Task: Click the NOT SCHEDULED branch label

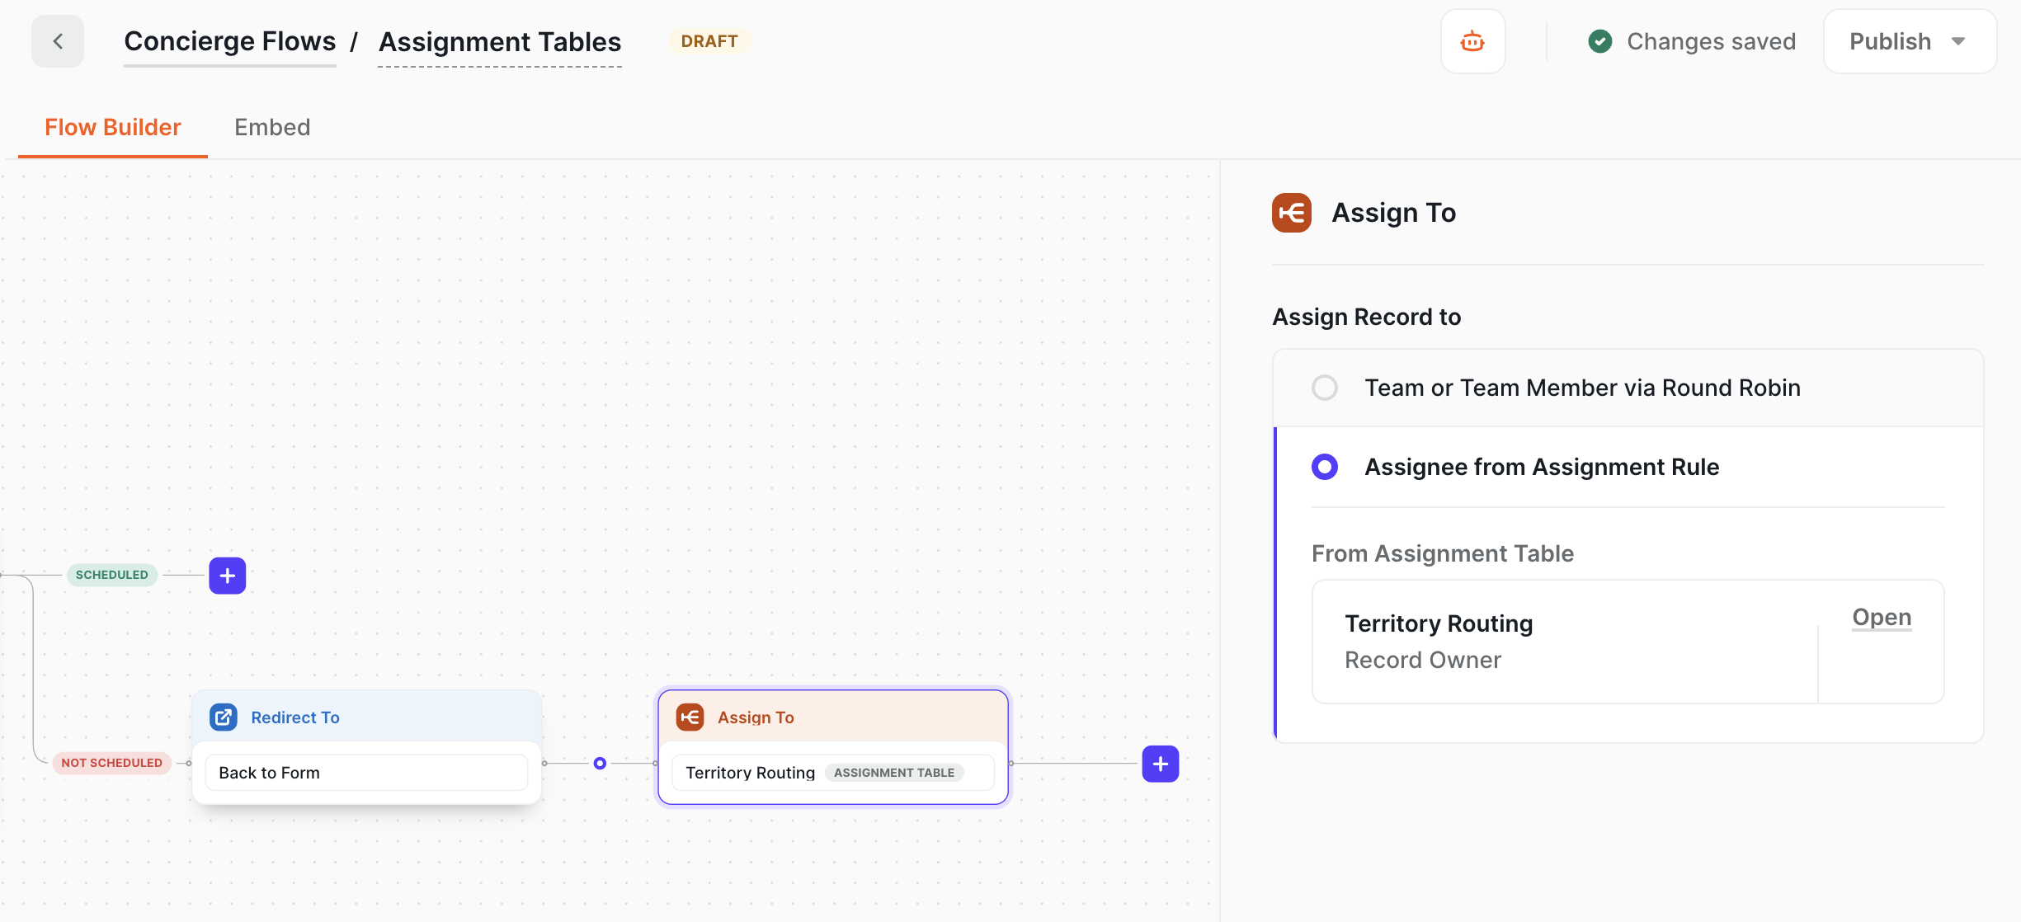Action: click(112, 763)
